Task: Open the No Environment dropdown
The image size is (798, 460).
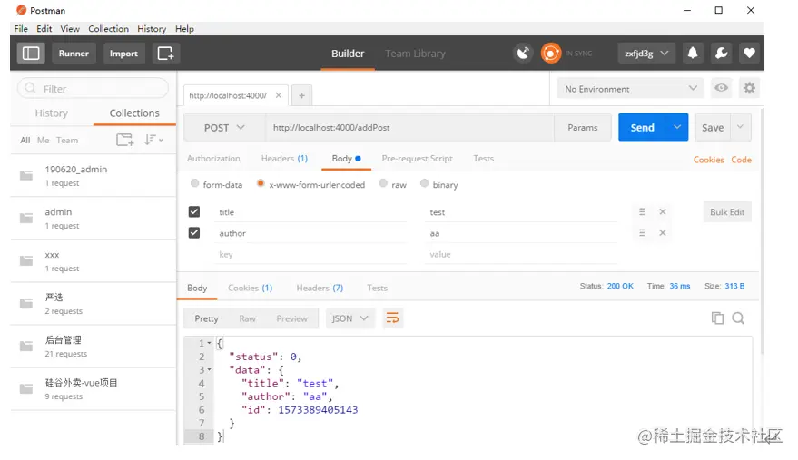Action: pos(630,89)
